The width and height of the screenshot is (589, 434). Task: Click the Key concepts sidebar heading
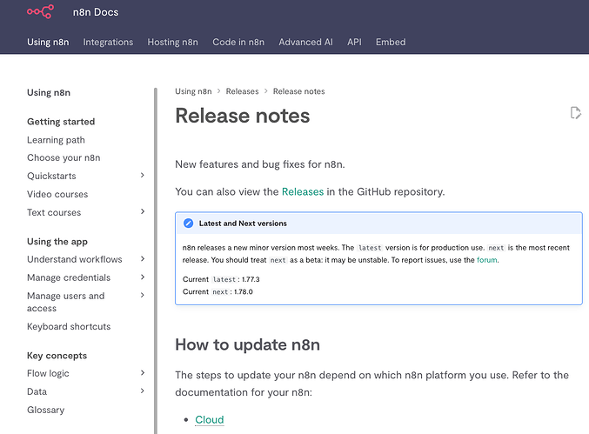coord(57,356)
